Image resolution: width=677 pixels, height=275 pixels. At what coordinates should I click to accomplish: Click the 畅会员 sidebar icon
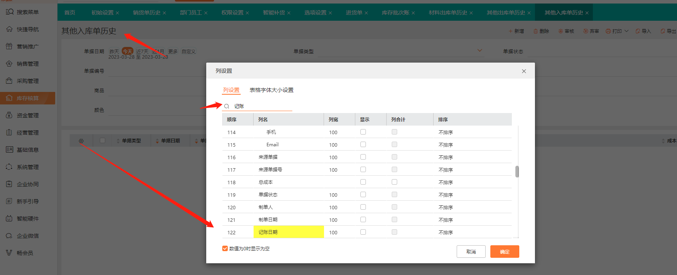(x=9, y=253)
